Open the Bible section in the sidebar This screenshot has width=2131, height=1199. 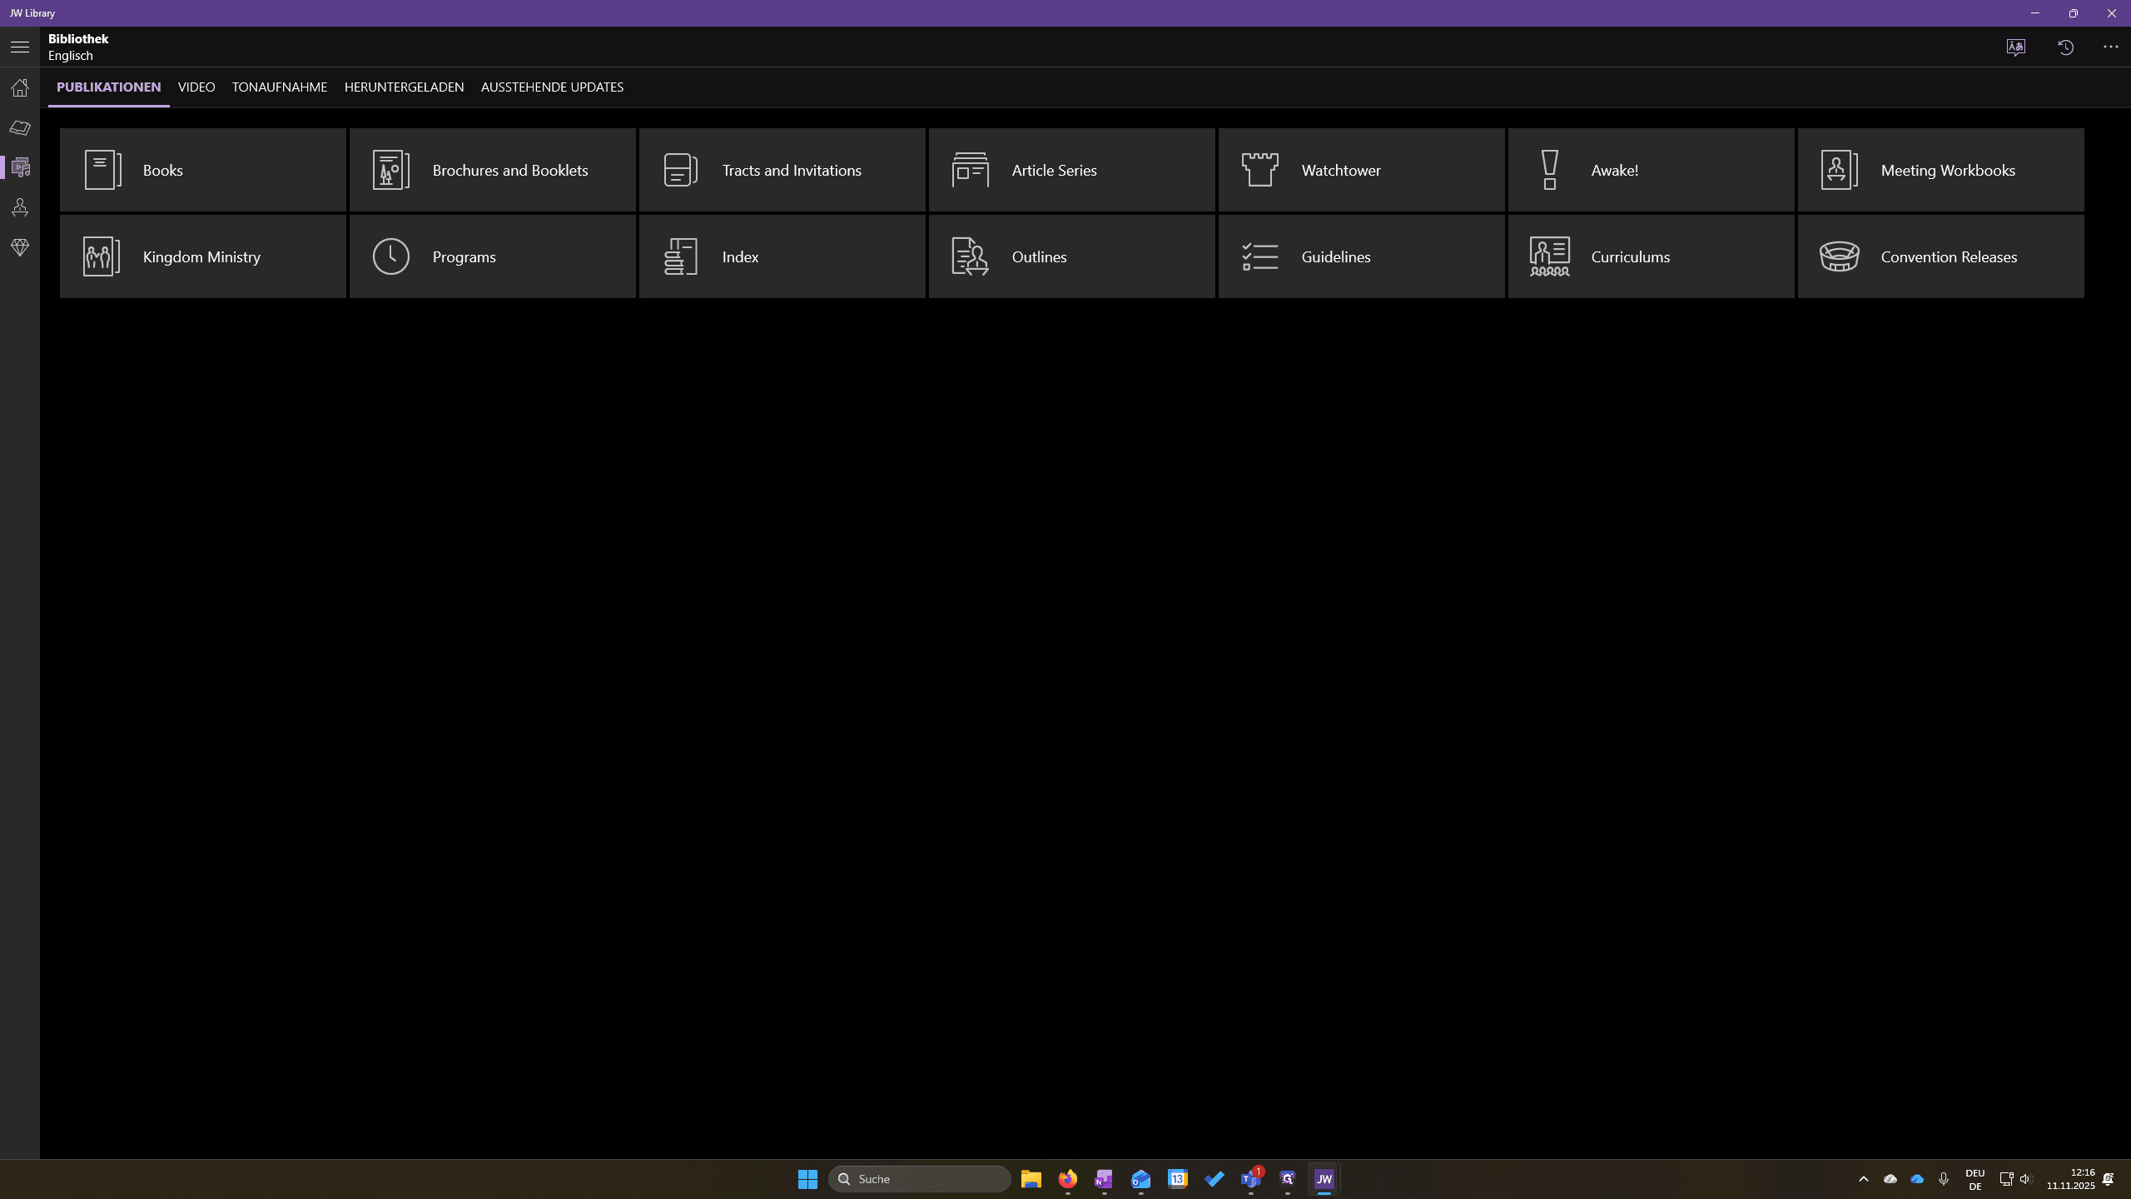pos(20,127)
